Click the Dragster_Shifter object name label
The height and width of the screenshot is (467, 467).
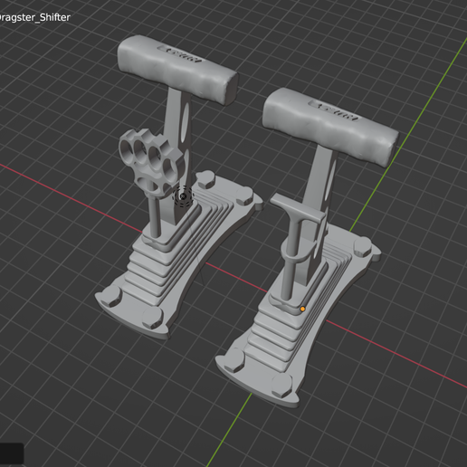[34, 17]
